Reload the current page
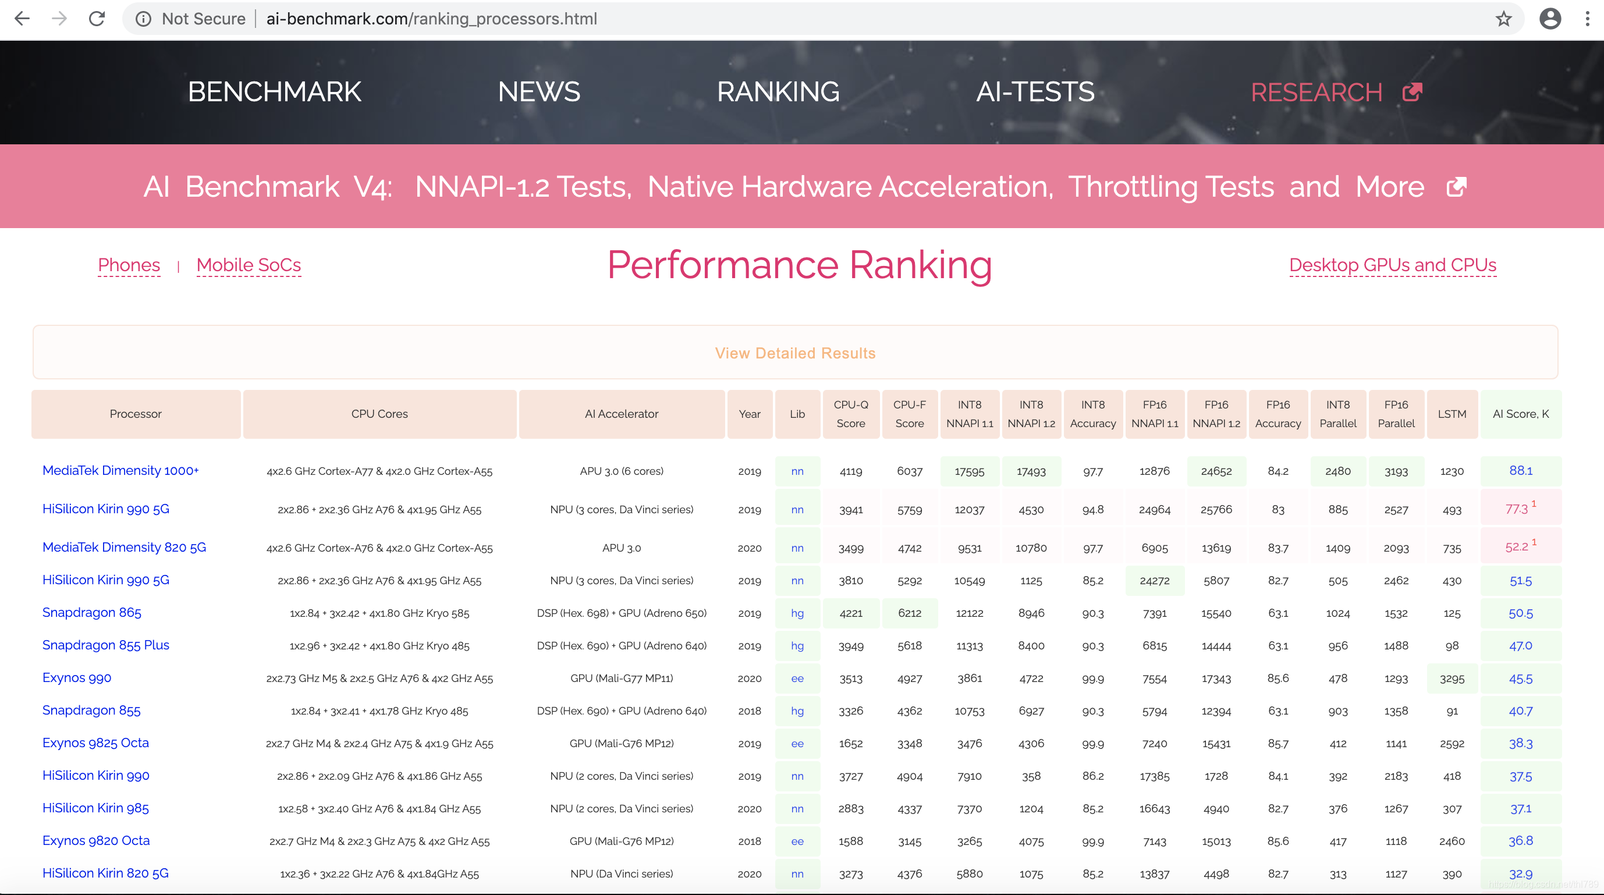The image size is (1604, 895). click(x=97, y=19)
